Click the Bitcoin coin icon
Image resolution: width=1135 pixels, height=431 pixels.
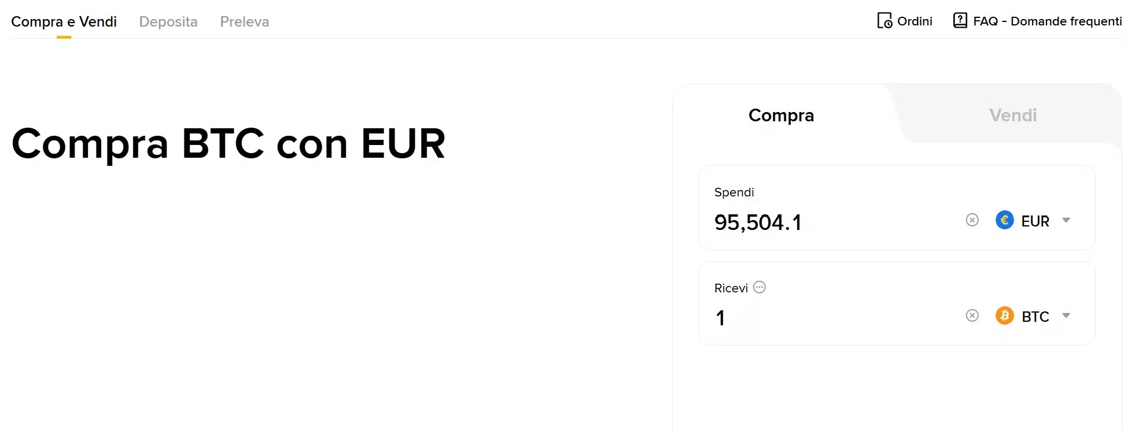click(1004, 315)
